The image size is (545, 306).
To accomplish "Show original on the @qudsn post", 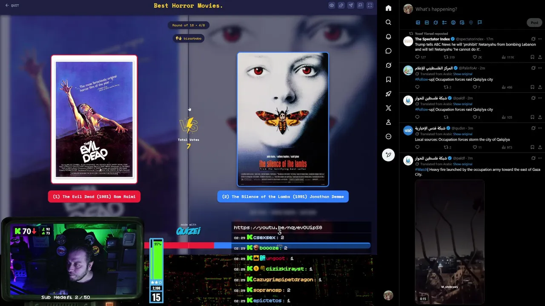I will point(462,134).
